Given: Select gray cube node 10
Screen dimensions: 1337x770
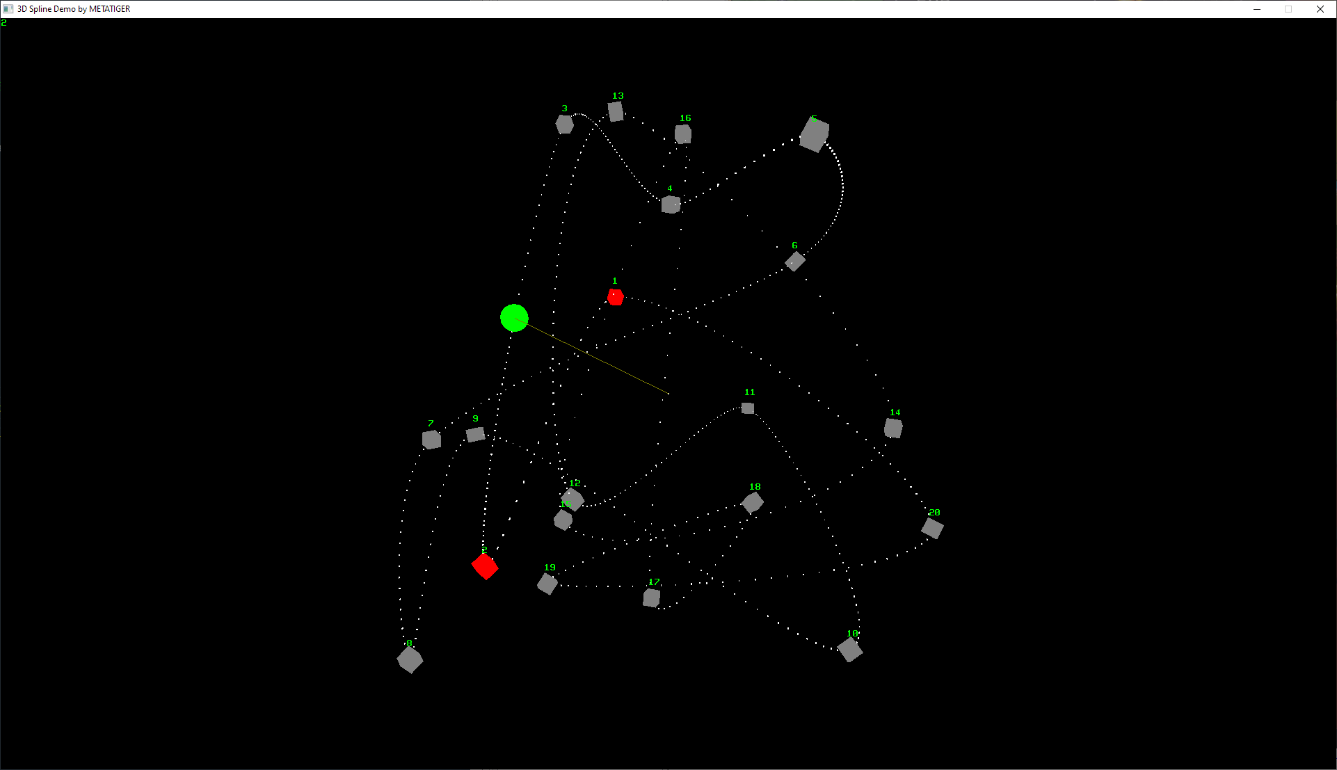Looking at the screenshot, I should coord(849,650).
